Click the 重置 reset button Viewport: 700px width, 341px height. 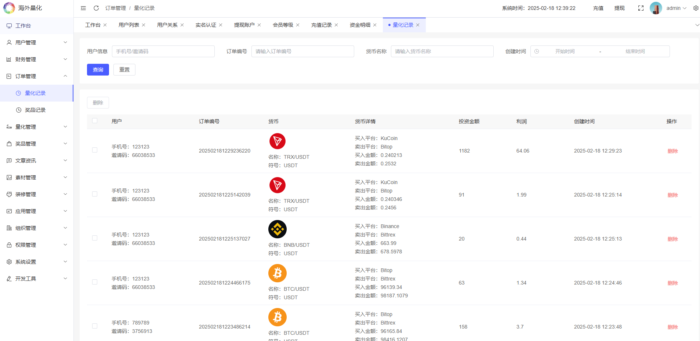tap(124, 69)
